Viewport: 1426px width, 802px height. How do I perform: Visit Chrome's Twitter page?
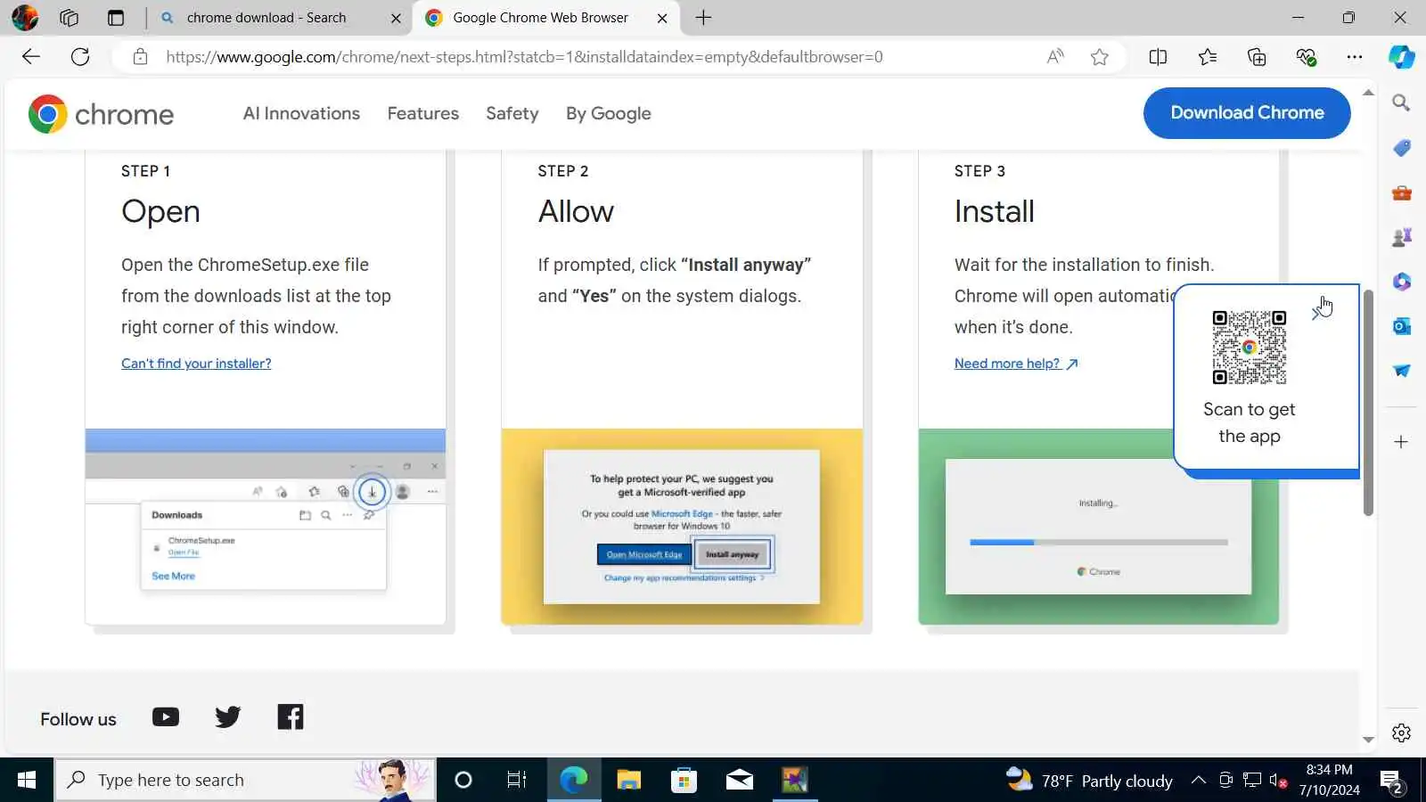point(228,717)
